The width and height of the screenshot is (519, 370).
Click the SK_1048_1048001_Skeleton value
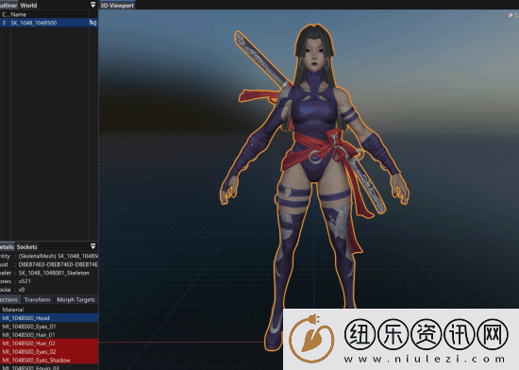54,273
